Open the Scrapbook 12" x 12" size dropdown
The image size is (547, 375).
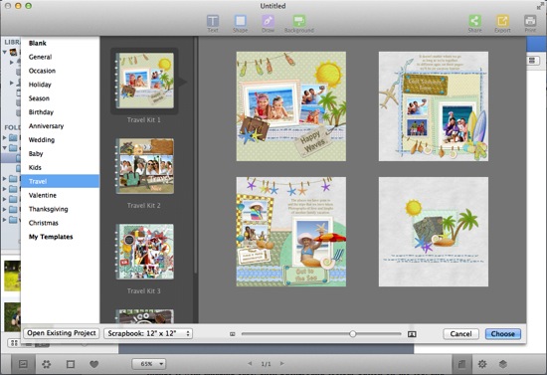[148, 333]
